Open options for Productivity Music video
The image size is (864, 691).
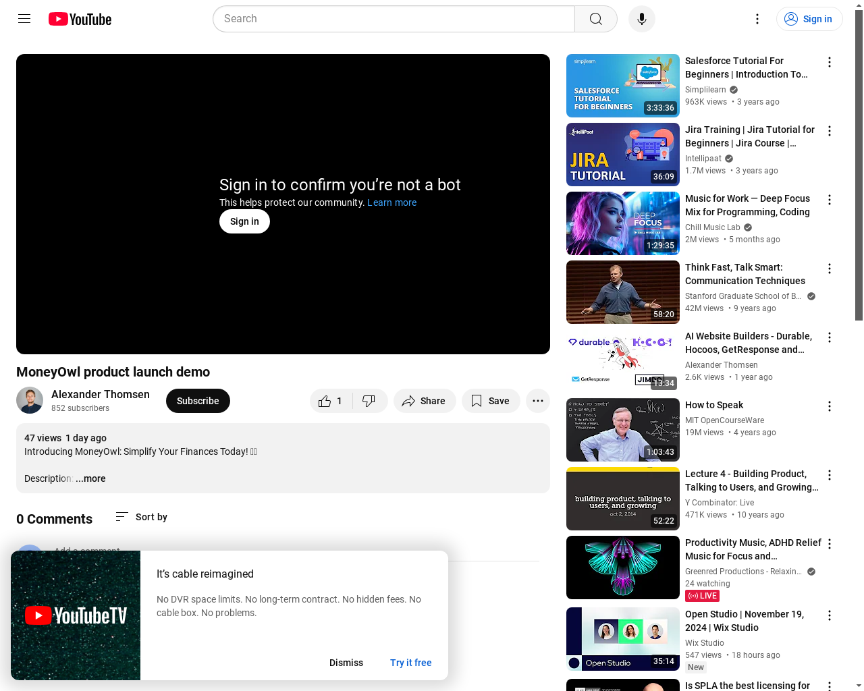830,544
